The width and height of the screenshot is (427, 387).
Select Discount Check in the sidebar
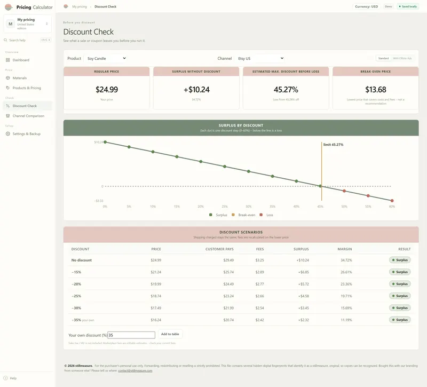click(x=27, y=106)
